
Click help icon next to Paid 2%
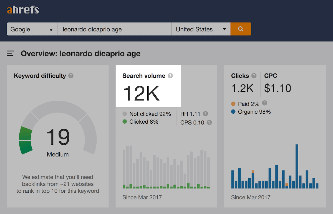265,103
